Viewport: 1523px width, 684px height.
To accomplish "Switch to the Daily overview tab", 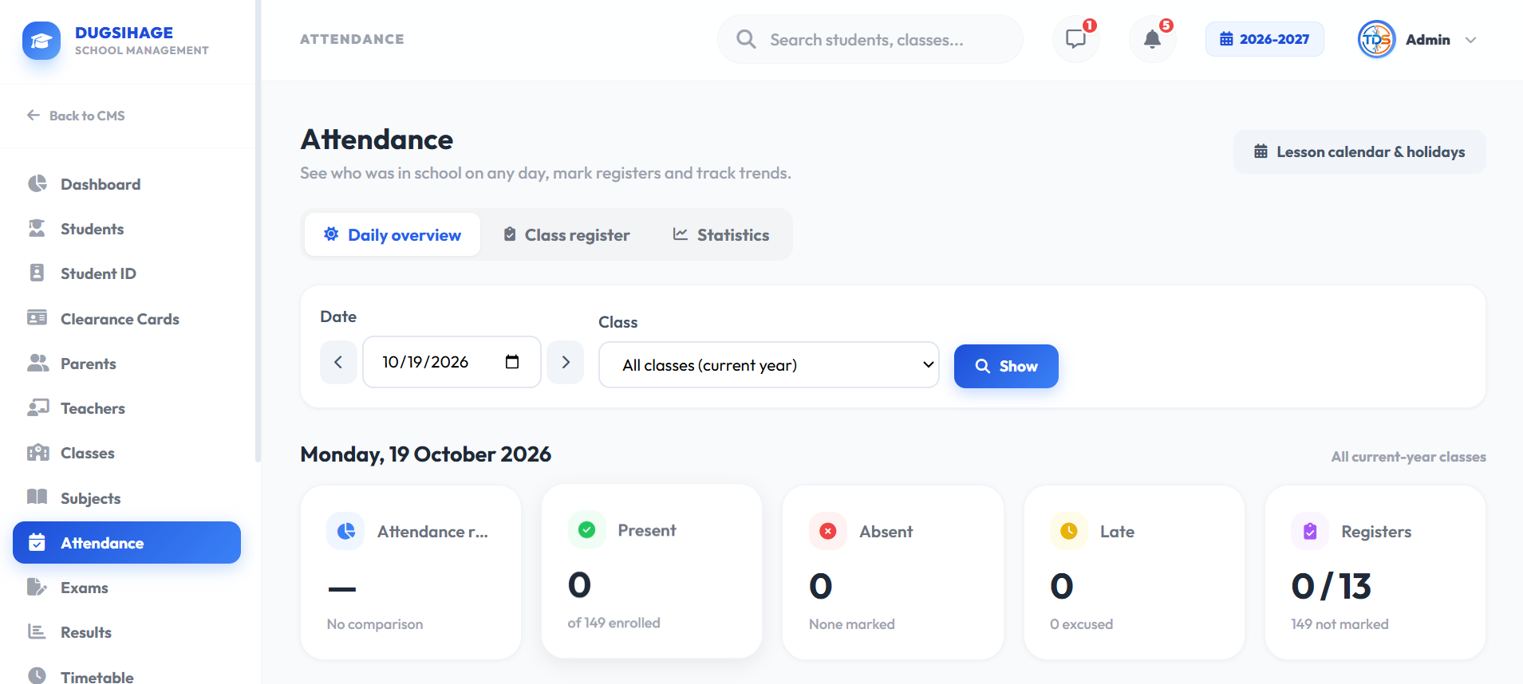I will pos(393,234).
